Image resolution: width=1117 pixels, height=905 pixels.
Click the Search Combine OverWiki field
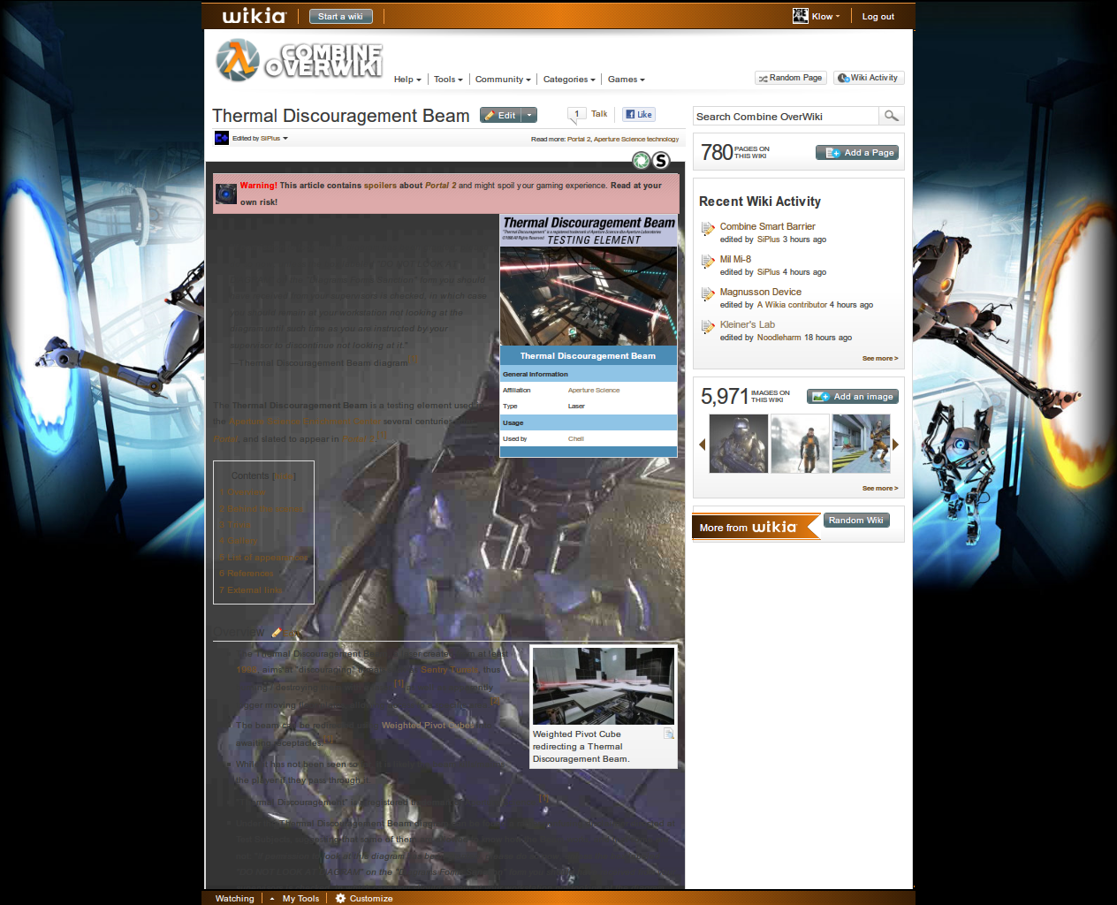click(786, 116)
